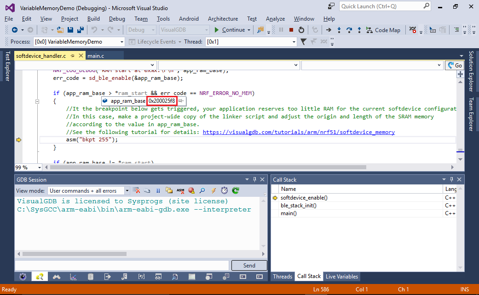
Task: Click the Quick Launch search box
Action: click(385, 6)
